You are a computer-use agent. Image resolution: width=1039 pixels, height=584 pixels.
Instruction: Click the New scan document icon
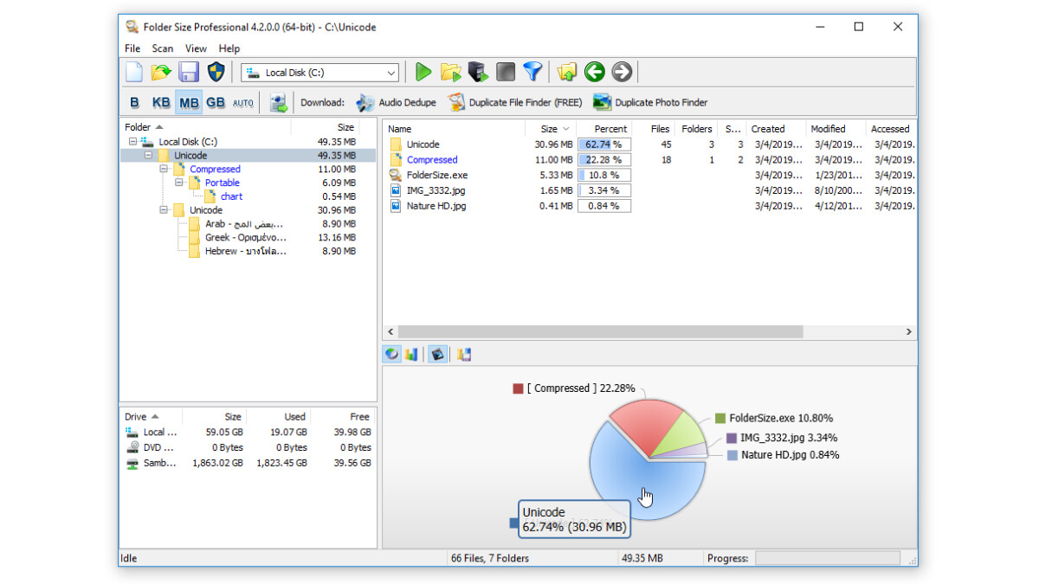point(134,73)
